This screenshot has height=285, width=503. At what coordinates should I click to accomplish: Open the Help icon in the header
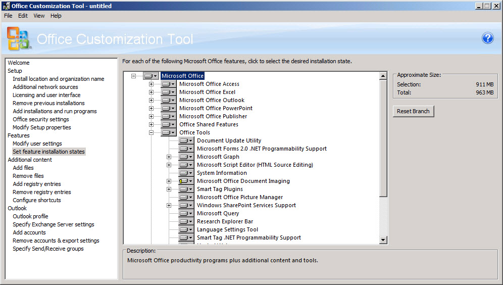488,38
